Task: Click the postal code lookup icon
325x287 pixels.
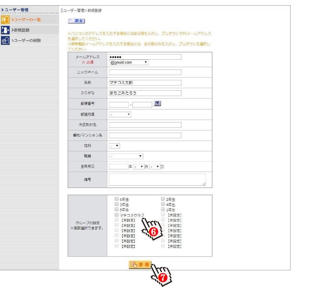Action: [157, 104]
